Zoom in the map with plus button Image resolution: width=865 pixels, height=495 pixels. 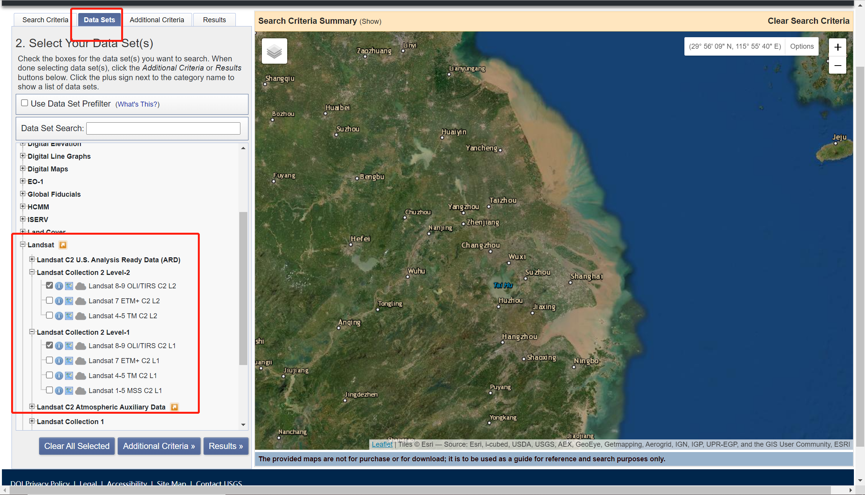tap(837, 47)
